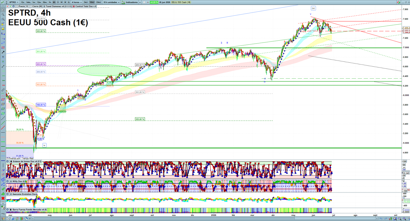
Task: Close the Barra Fuerza Fondo Mercado panel
Action: 8,209
